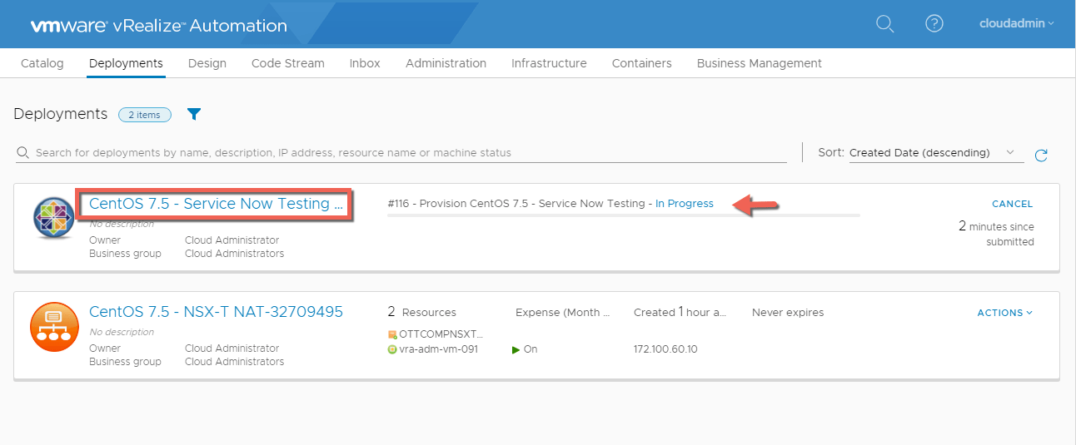
Task: Open the ACTIONS dropdown for NSX-T deployment
Action: click(1004, 313)
